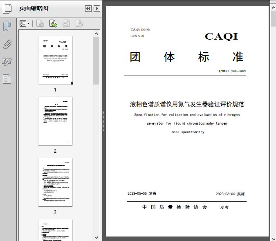Image resolution: width=276 pixels, height=241 pixels.
Task: Select the partially visible page 4 thumbnail
Action: point(55,230)
